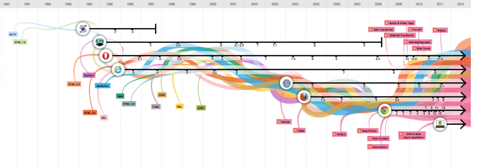Viewport: 477px width, 168px height.
Task: Select the Netscape Navigator icon
Action: 99,42
